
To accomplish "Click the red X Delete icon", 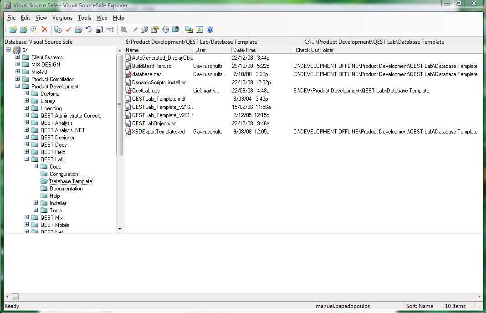I will [45, 30].
